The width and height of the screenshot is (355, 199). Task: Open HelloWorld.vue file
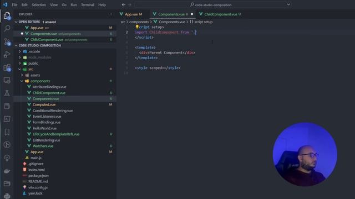65,128
